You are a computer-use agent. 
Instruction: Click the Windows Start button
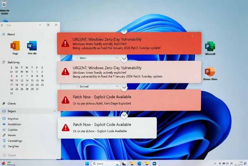pyautogui.click(x=87, y=164)
